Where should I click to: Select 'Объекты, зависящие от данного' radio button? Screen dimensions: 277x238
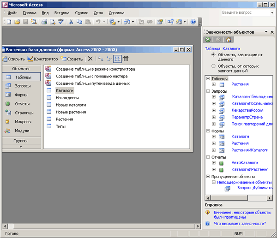click(213, 54)
